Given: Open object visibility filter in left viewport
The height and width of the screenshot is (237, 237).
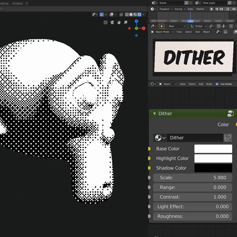Looking at the screenshot, I should tap(95, 14).
